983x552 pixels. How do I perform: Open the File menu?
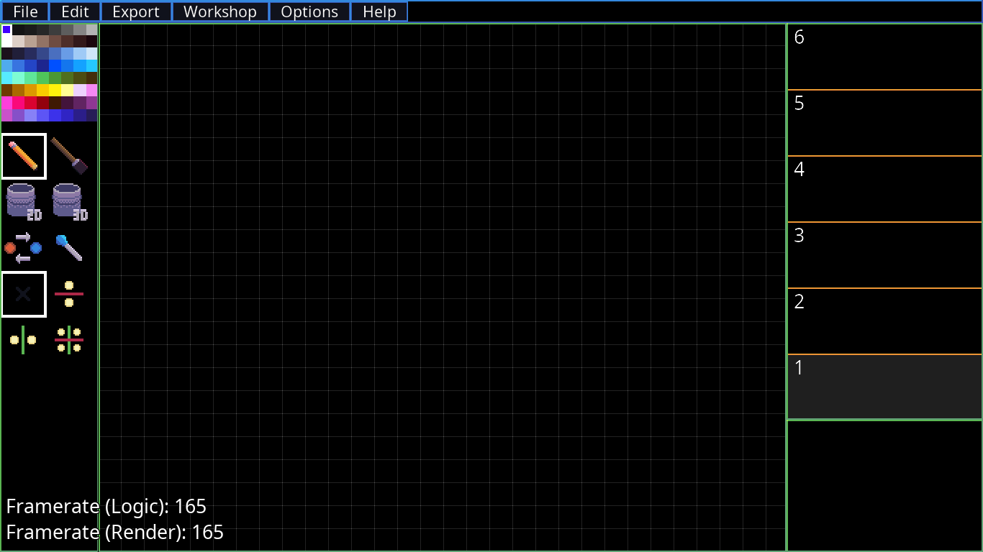coord(25,11)
